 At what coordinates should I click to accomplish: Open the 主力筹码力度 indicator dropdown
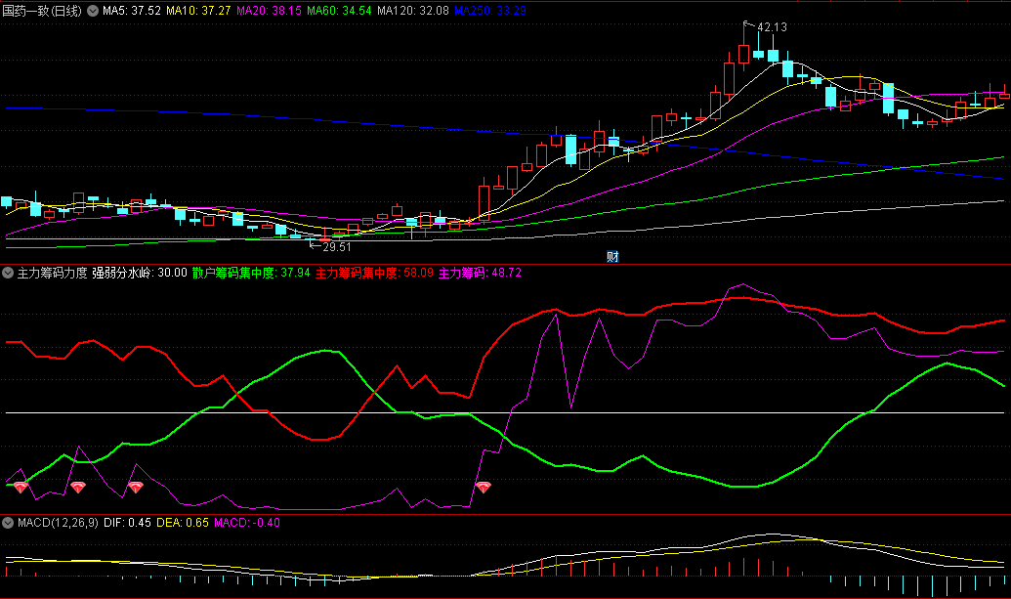(8, 273)
